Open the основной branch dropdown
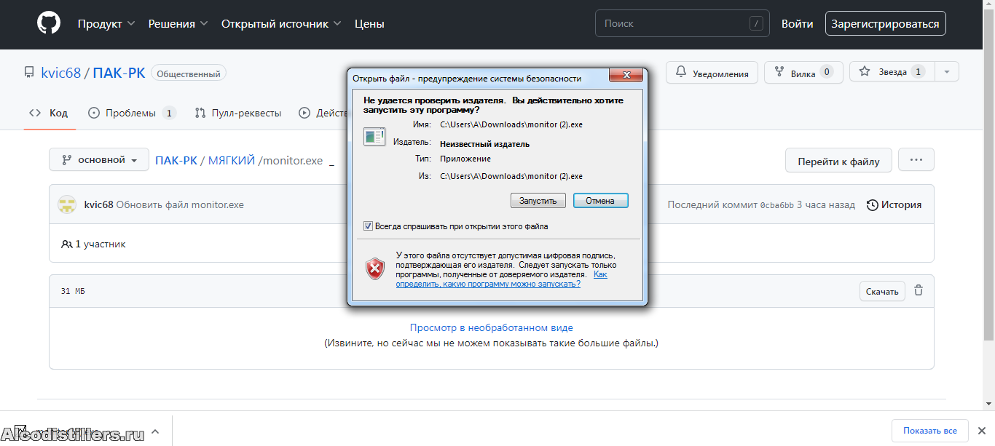 point(99,159)
